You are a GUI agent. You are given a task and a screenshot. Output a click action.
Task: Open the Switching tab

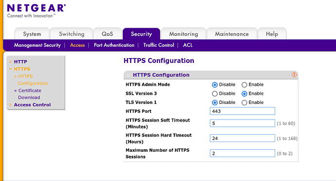coord(72,34)
